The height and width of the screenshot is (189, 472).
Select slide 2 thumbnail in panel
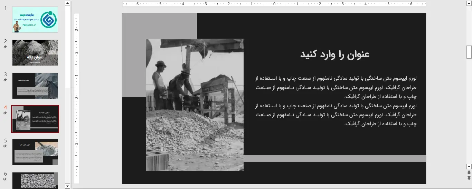click(35, 53)
